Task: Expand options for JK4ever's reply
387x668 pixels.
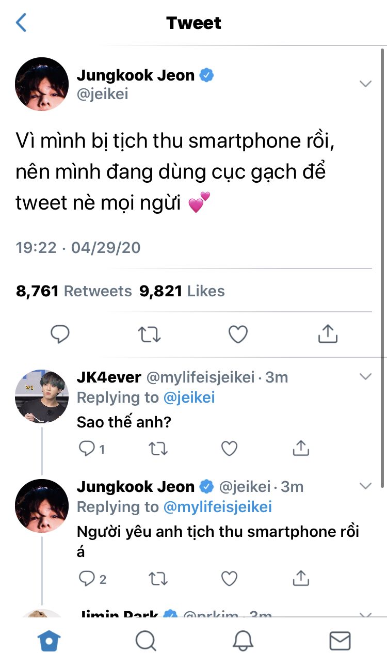Action: tap(365, 377)
